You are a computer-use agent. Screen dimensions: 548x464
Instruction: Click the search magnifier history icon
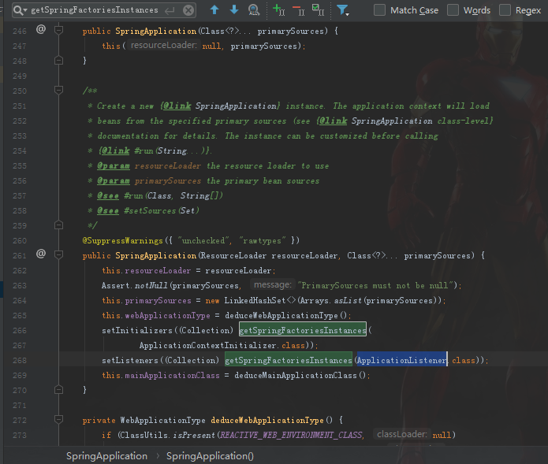pyautogui.click(x=18, y=10)
